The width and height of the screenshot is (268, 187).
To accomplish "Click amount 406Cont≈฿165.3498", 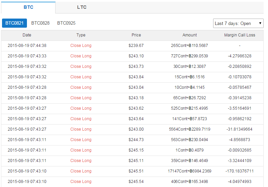I will click(189, 182).
